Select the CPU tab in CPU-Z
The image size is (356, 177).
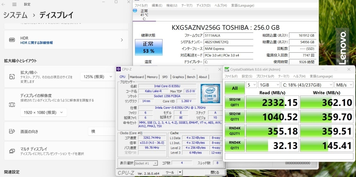pos(122,77)
